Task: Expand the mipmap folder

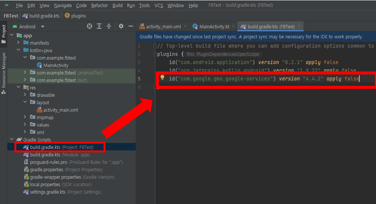Action: pyautogui.click(x=25, y=117)
